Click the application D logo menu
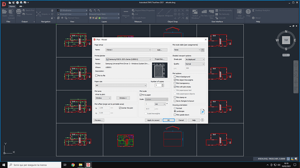300x168 pixels. coord(4,4)
